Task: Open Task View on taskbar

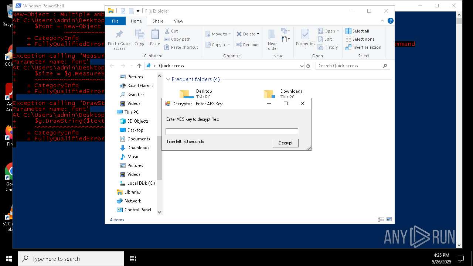Action: click(133, 259)
